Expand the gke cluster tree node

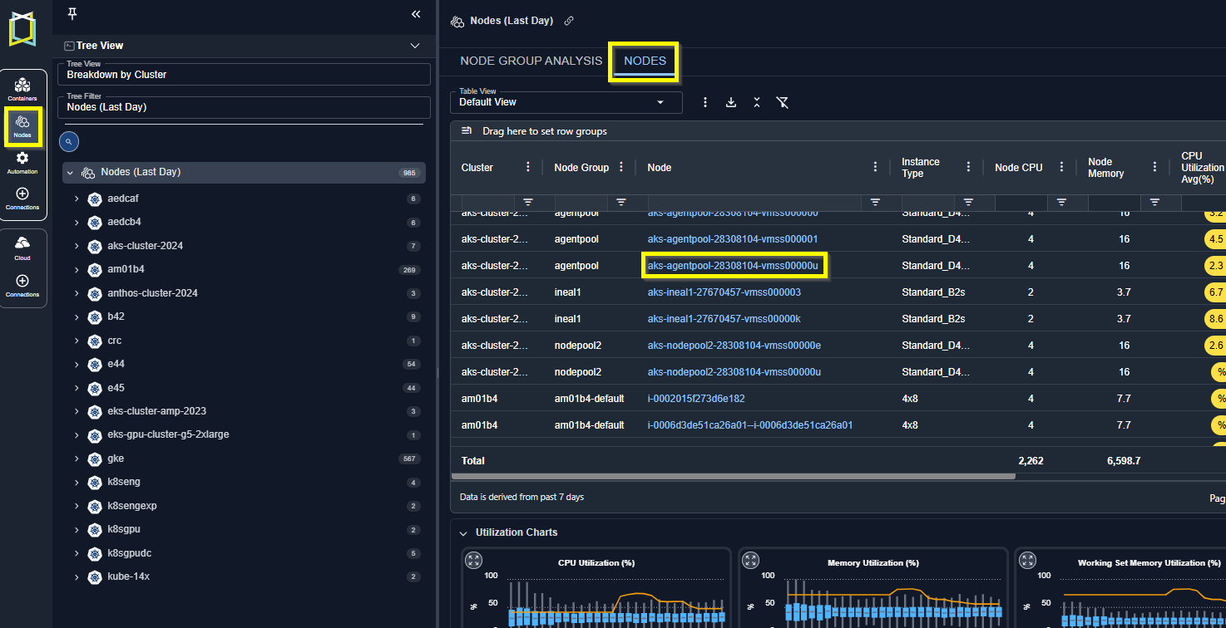(x=77, y=459)
